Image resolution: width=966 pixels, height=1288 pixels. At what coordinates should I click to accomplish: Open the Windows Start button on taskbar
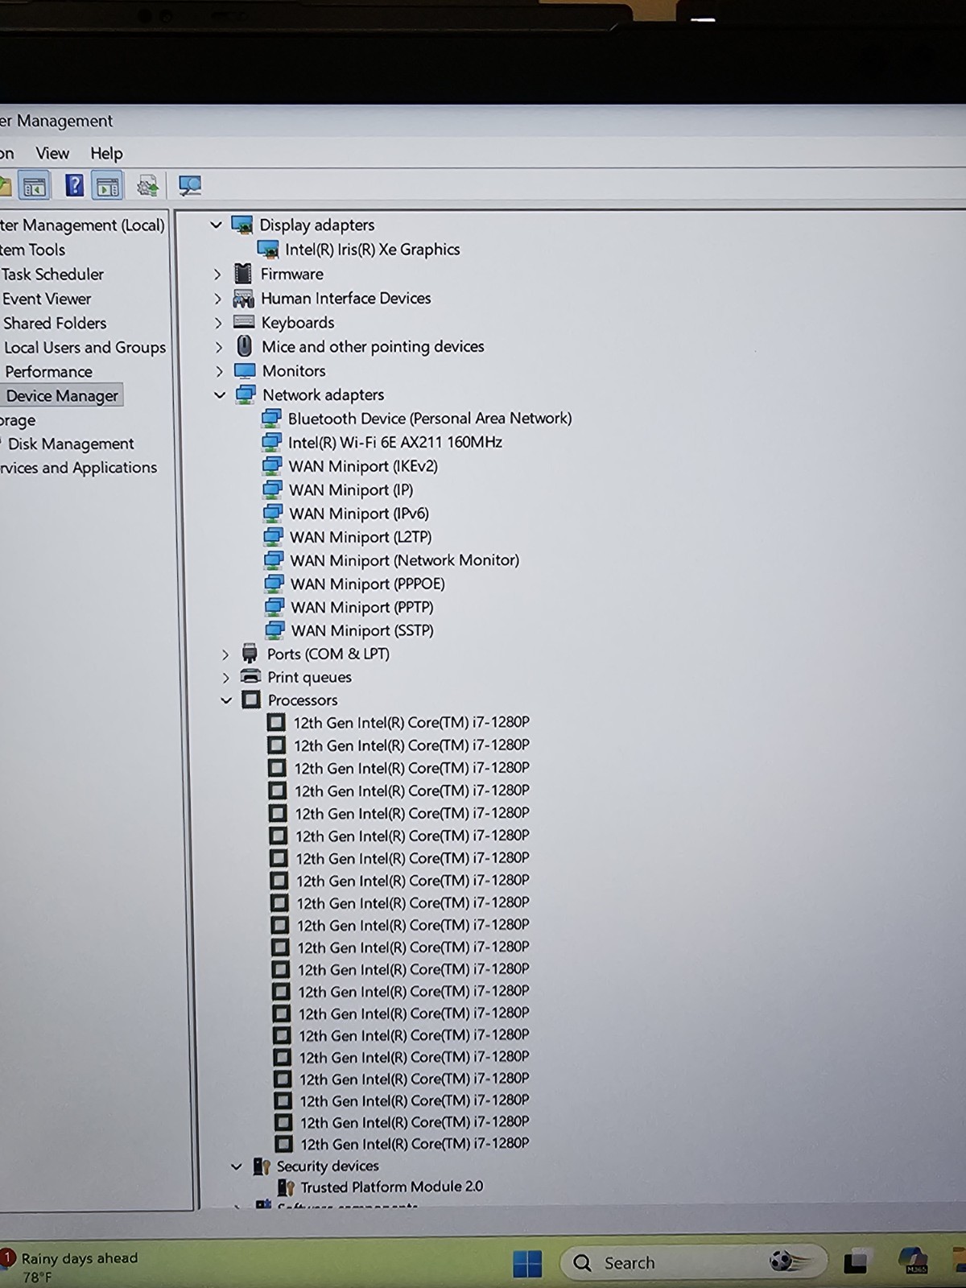(527, 1264)
